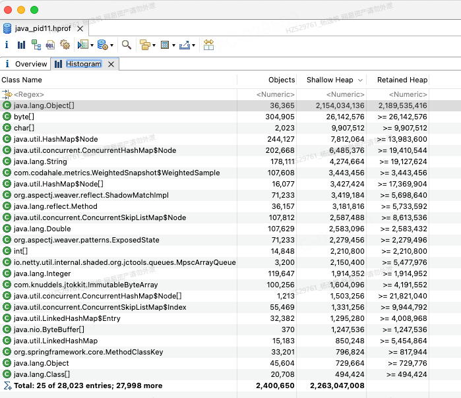Sort by Objects column header
Viewport: 461px width, 398px height.
[x=267, y=80]
